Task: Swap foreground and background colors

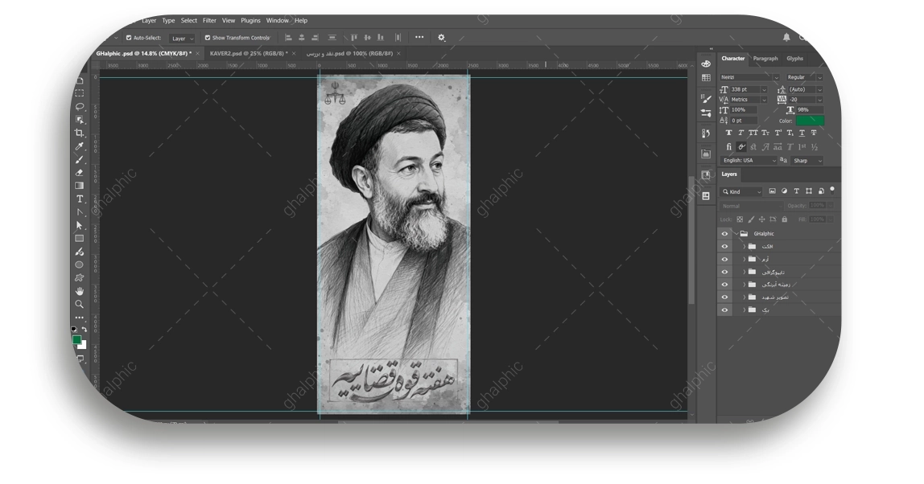Action: point(85,329)
